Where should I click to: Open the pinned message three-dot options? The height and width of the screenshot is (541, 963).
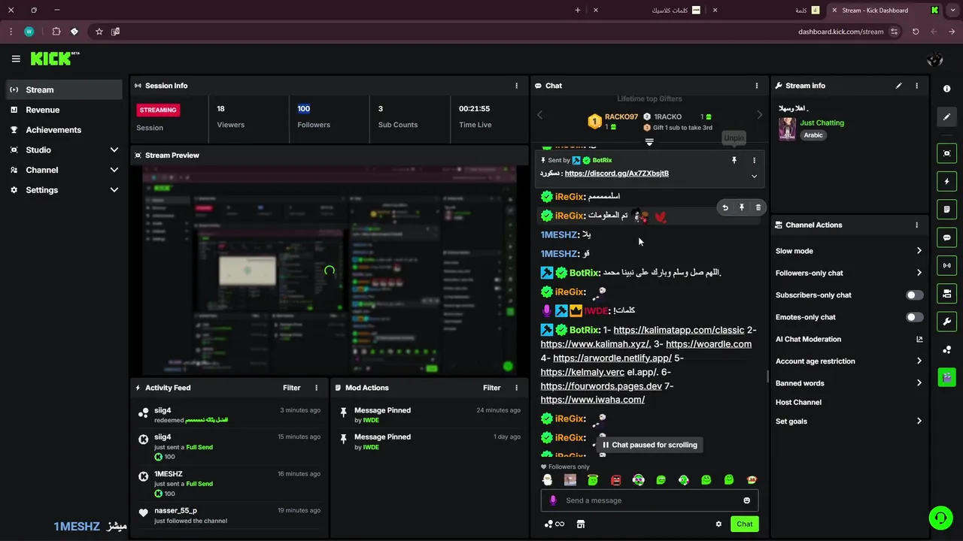pos(754,160)
